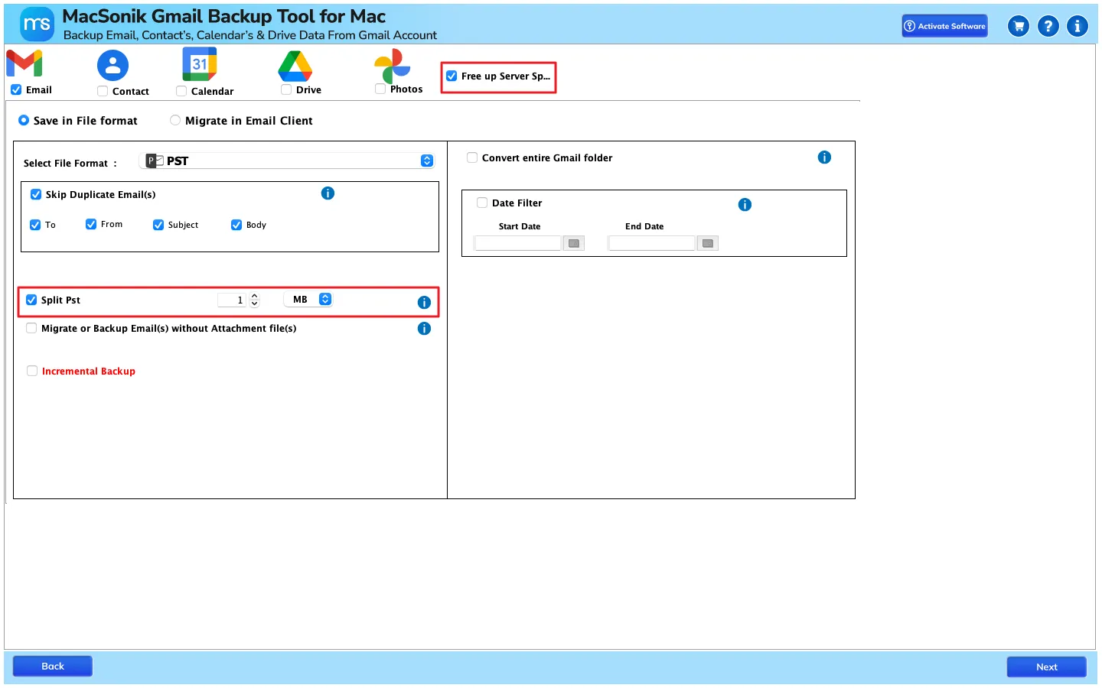Uncheck the Email checkbox

pos(16,90)
